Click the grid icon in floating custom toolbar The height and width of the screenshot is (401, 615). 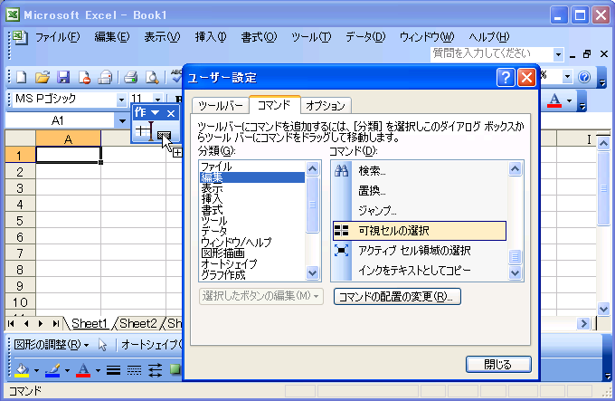[144, 131]
